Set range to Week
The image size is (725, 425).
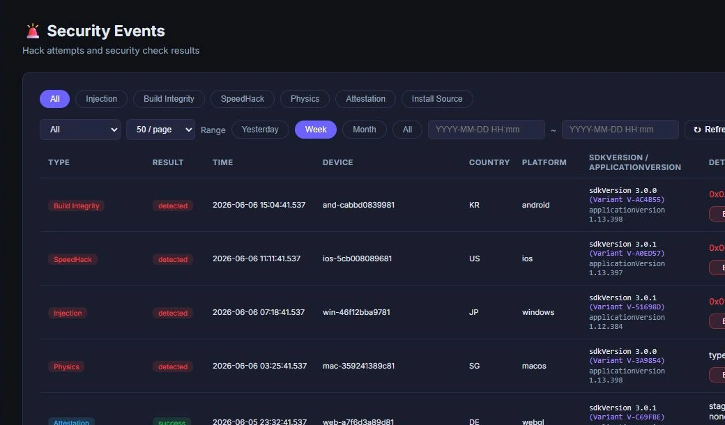(316, 130)
